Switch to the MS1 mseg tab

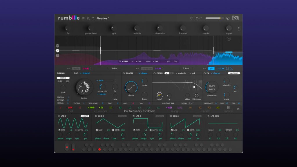tap(169, 108)
